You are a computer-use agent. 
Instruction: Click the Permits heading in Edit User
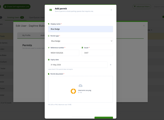coord(27,45)
